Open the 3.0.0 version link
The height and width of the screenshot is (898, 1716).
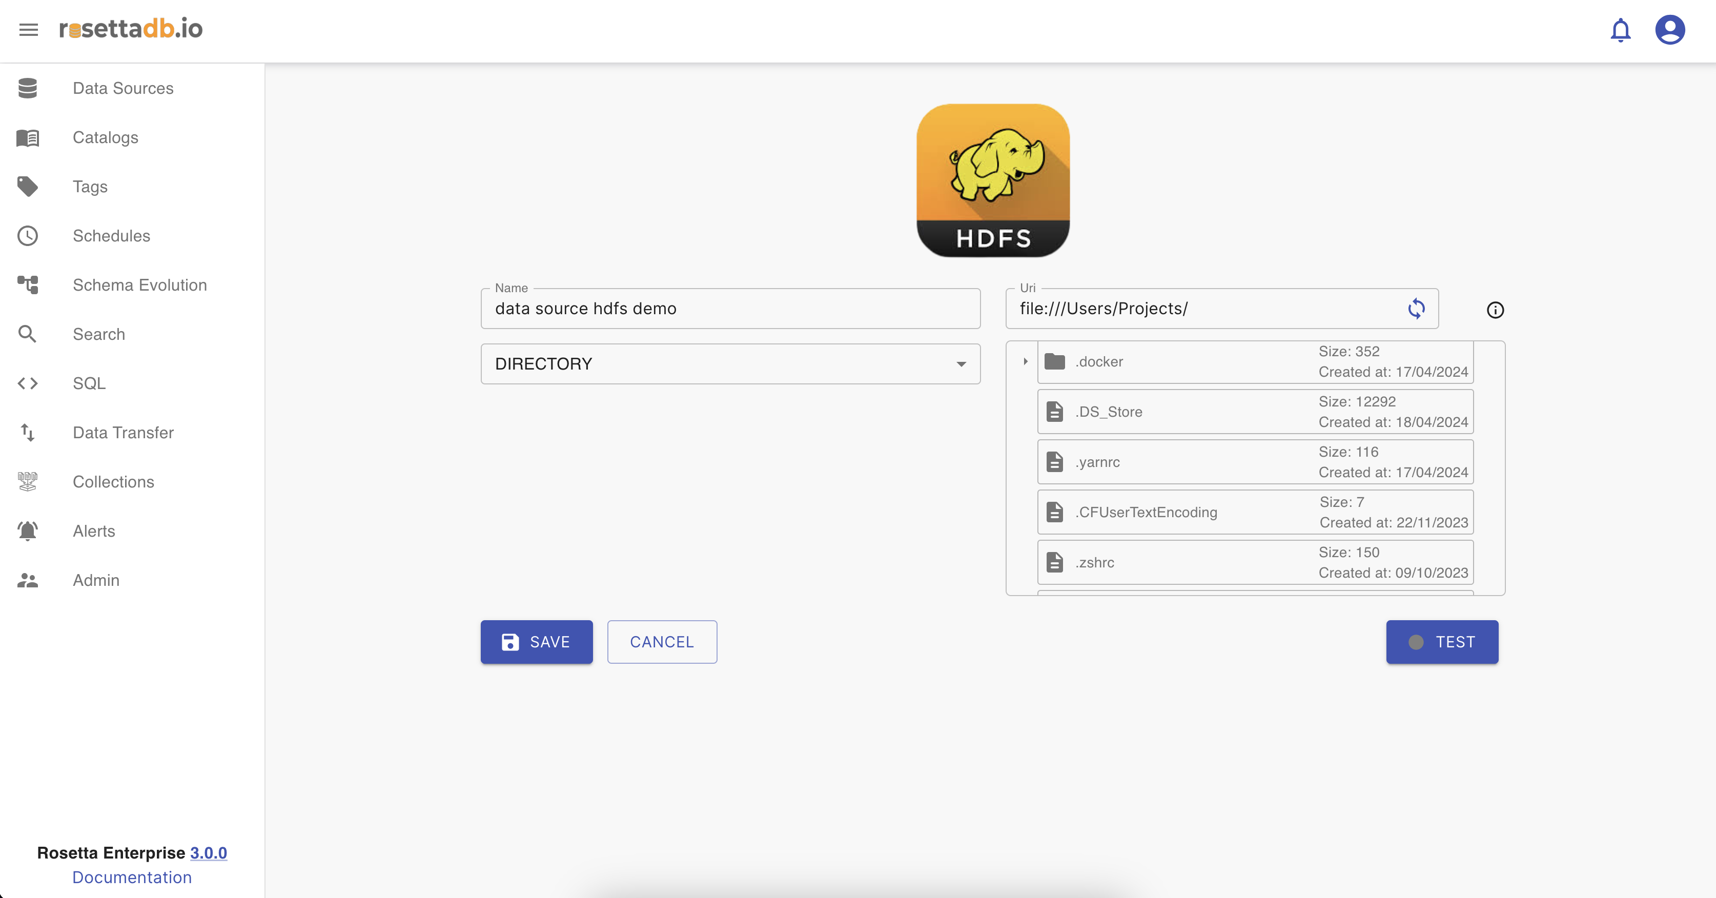coord(209,853)
